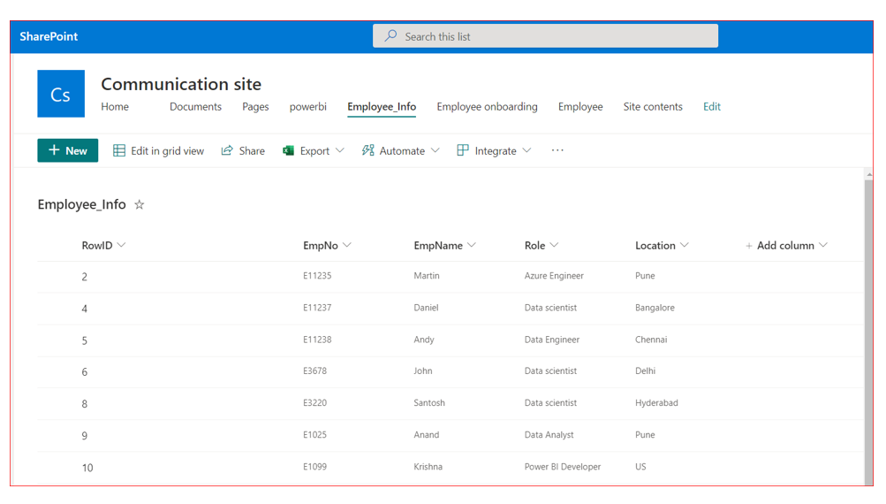Screen dimensions: 886x504
Task: Expand the Automate dropdown chevron
Action: point(435,150)
